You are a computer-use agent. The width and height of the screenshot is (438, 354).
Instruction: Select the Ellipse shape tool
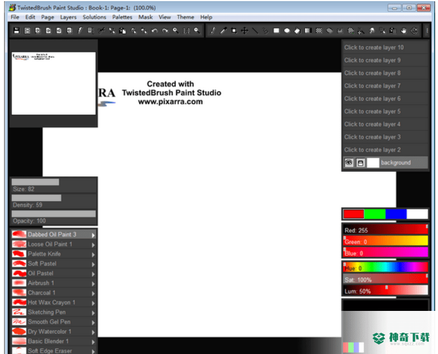pos(287,30)
